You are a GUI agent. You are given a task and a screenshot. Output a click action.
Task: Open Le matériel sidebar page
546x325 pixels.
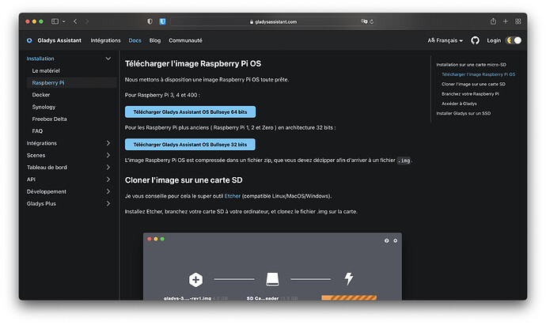[46, 70]
